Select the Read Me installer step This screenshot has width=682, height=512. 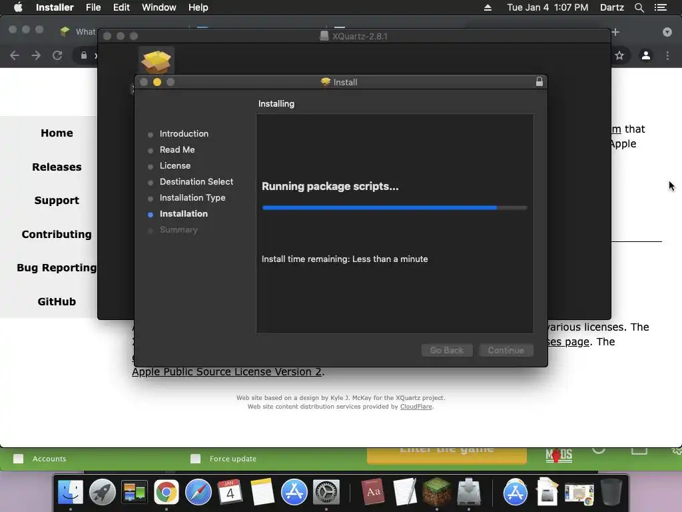point(177,150)
